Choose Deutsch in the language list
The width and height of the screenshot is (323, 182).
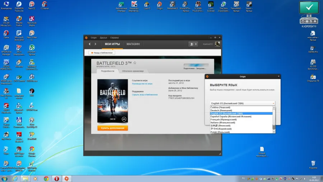click(x=241, y=110)
